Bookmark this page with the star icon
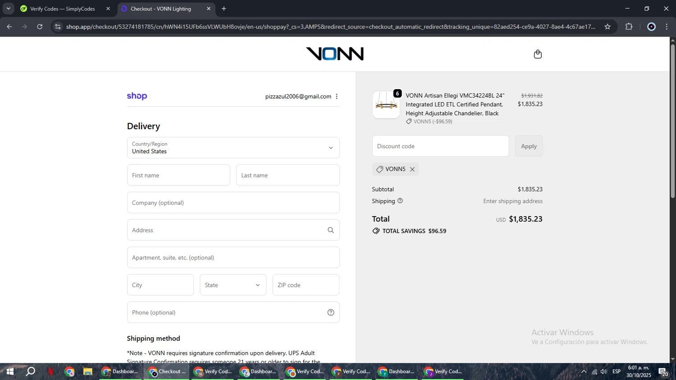 [x=607, y=27]
